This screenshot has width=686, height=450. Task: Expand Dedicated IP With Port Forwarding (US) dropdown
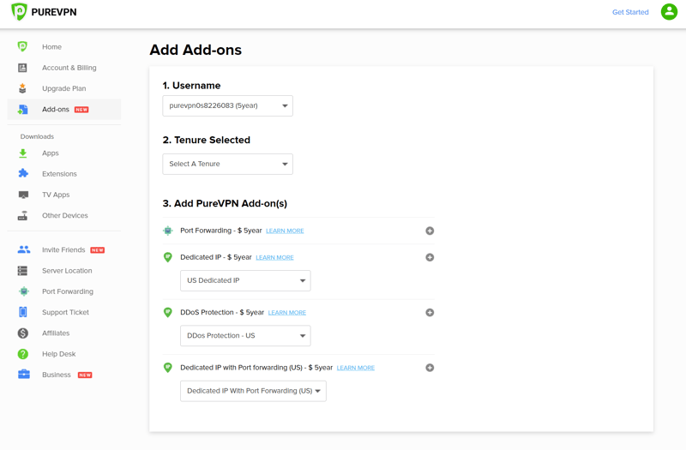pyautogui.click(x=253, y=391)
